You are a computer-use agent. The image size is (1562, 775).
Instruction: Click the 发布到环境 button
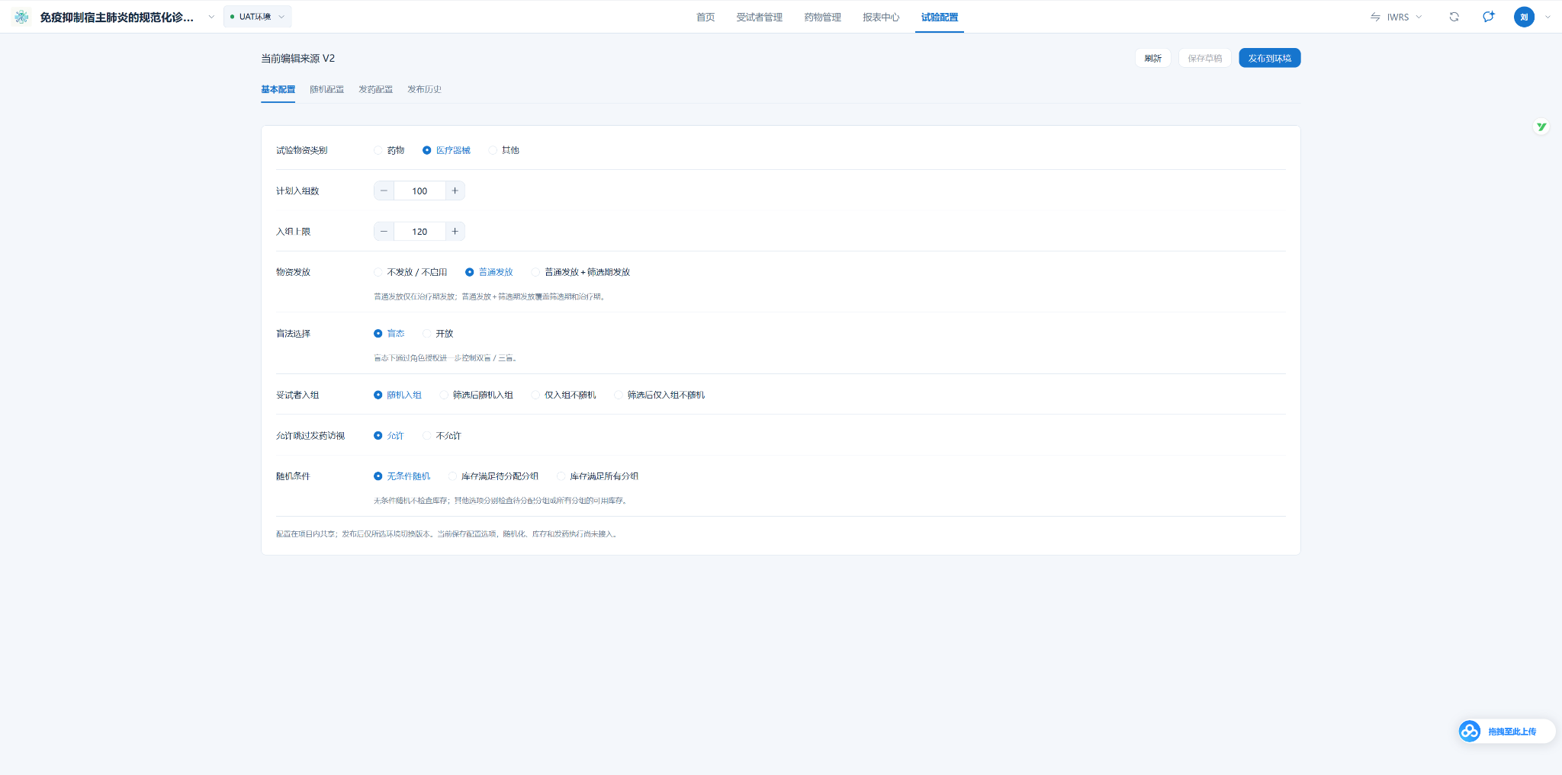tap(1269, 58)
